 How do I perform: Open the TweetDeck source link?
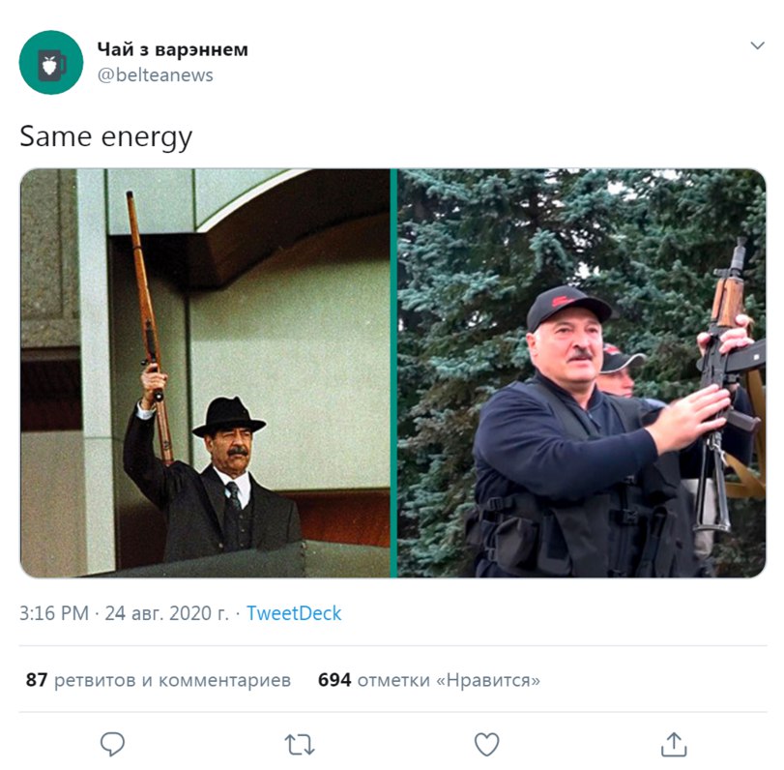(x=294, y=613)
